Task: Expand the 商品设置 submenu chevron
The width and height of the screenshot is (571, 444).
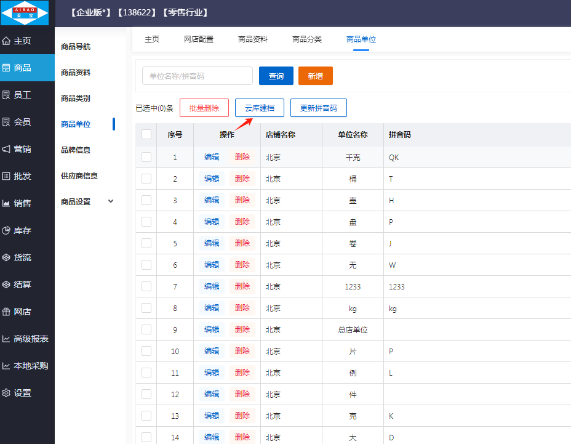Action: tap(111, 201)
